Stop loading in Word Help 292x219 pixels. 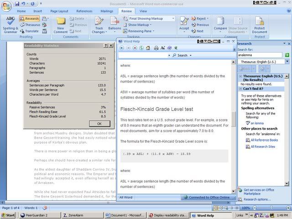point(135,48)
